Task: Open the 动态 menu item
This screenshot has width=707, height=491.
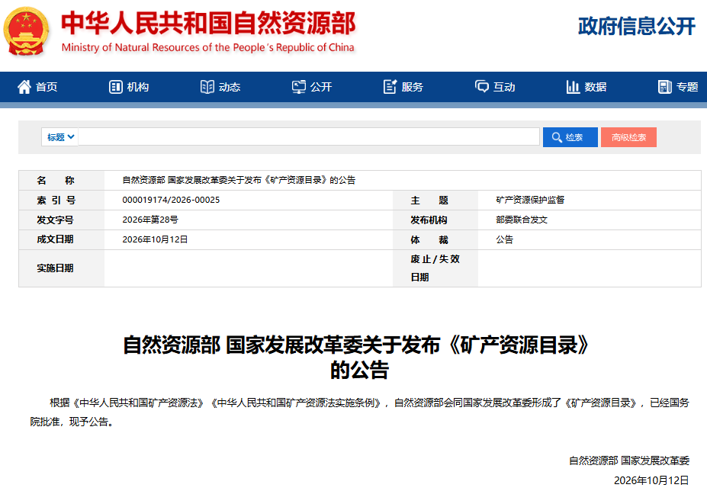Action: click(x=220, y=87)
